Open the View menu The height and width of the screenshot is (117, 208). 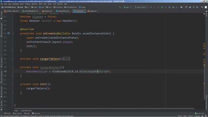[10, 4]
